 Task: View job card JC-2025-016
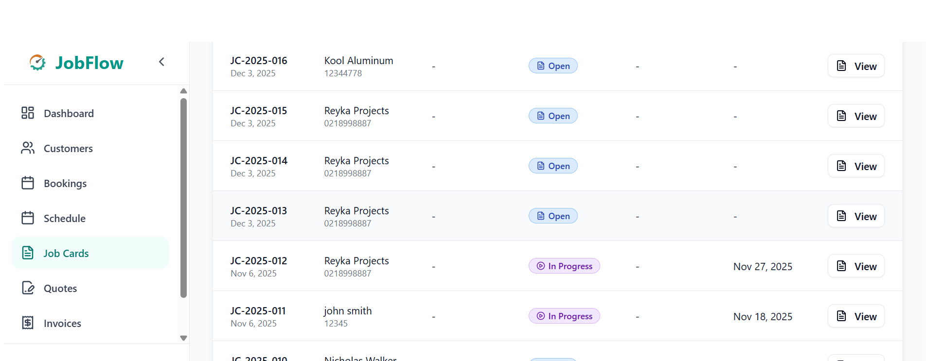click(x=856, y=66)
